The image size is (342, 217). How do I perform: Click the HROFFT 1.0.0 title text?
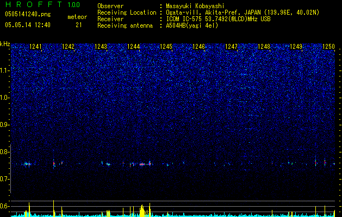[x=42, y=4]
